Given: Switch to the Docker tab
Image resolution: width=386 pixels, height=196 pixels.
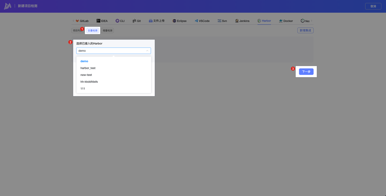Looking at the screenshot, I should click(286, 21).
